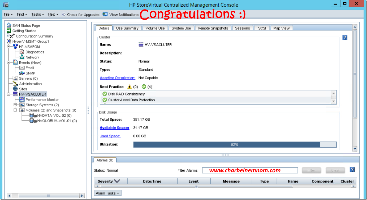Open the Alarm Tasks dropdown
The image size is (367, 200).
pos(108,193)
